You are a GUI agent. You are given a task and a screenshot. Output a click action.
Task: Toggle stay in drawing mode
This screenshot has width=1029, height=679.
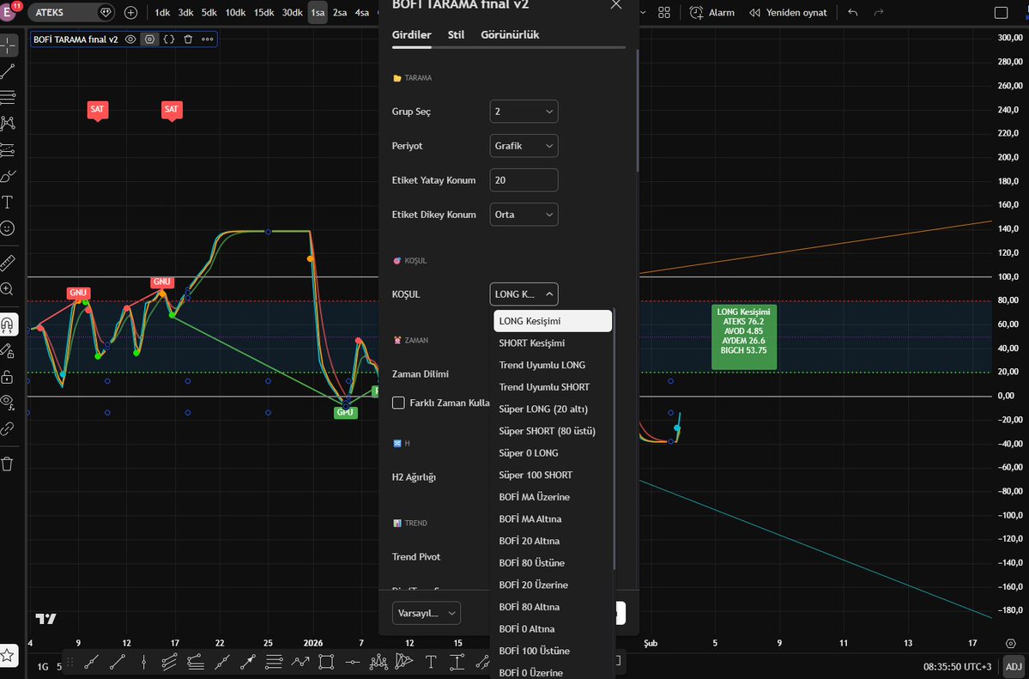(8, 351)
